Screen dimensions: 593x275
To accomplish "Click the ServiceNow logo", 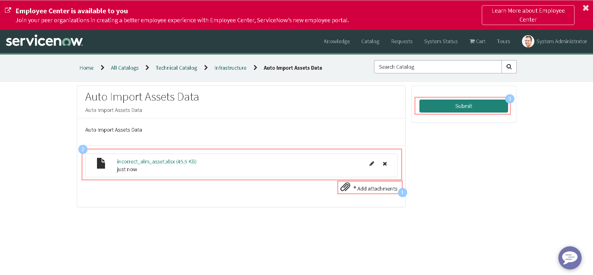I will coord(44,41).
